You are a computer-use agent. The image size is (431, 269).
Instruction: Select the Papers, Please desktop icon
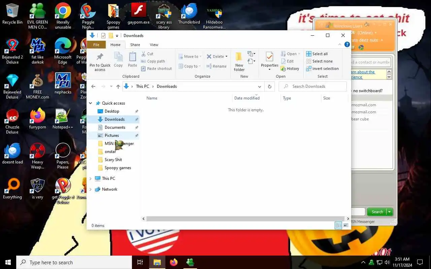pyautogui.click(x=63, y=156)
